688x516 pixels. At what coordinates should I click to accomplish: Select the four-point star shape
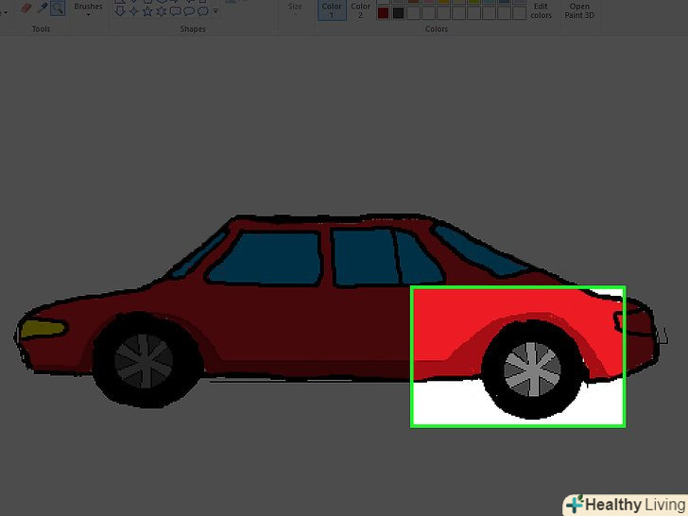click(x=133, y=11)
